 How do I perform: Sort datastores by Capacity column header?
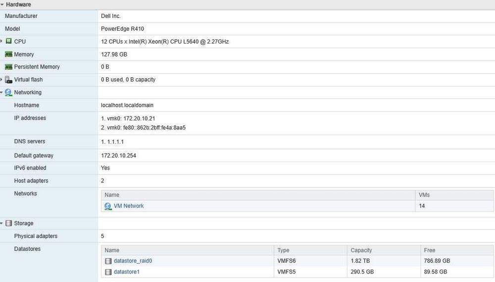(x=384, y=250)
